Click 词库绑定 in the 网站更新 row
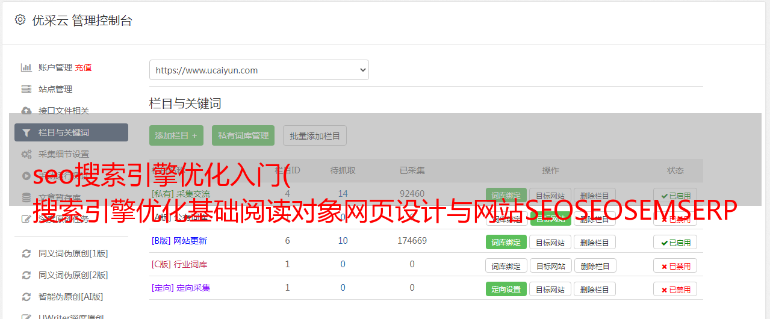770x319 pixels. click(506, 242)
